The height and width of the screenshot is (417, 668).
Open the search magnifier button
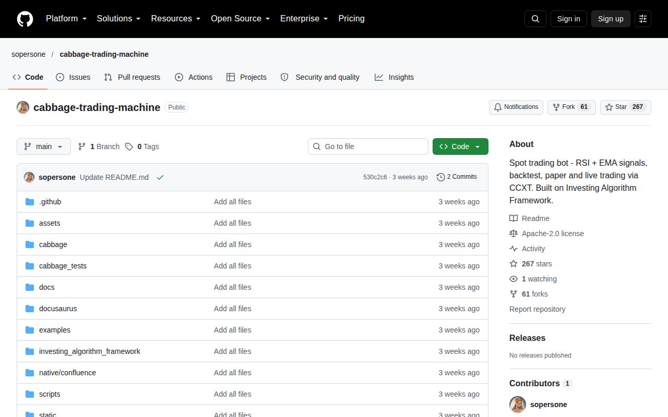coord(535,19)
